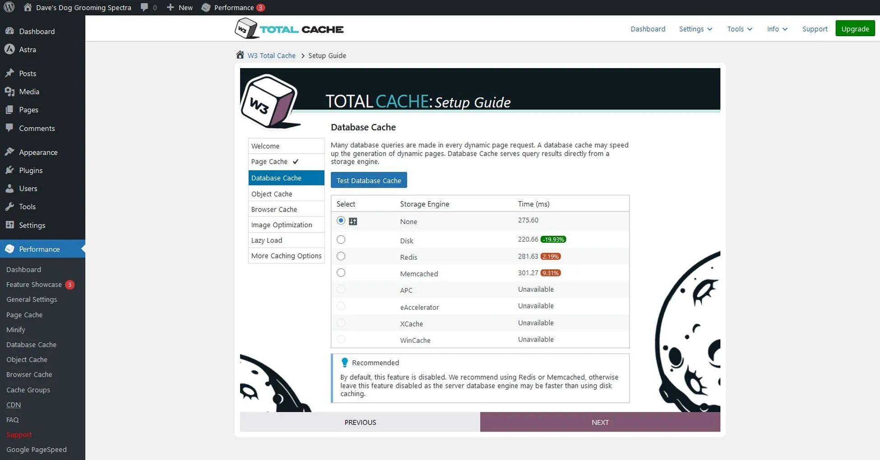Screen dimensions: 880x460
Task: Click the 2.19% red badge for Redis
Action: [551, 256]
